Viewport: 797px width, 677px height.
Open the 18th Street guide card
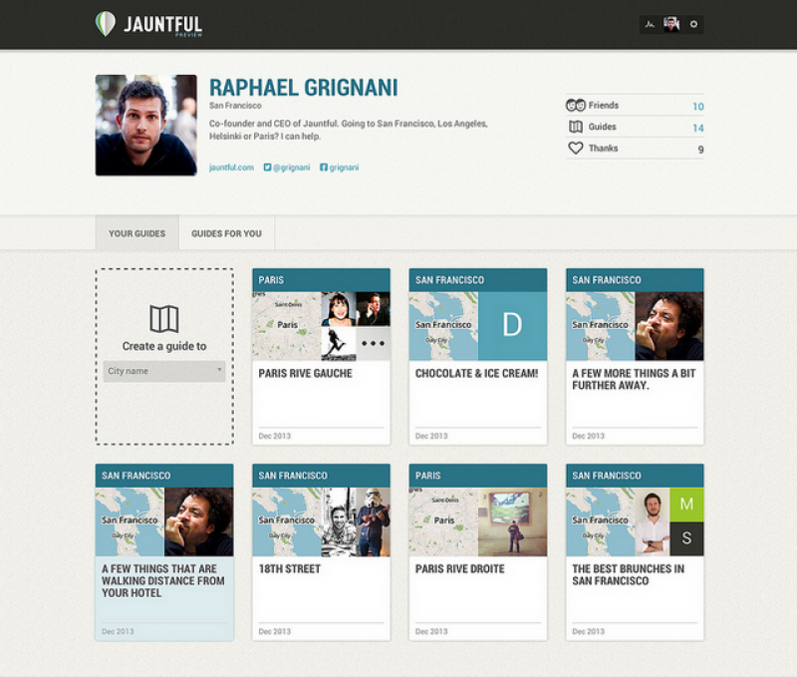point(320,569)
